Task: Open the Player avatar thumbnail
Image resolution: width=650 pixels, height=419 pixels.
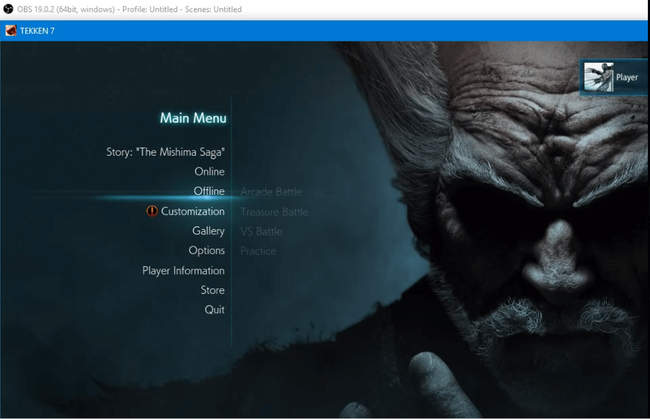Action: 599,77
